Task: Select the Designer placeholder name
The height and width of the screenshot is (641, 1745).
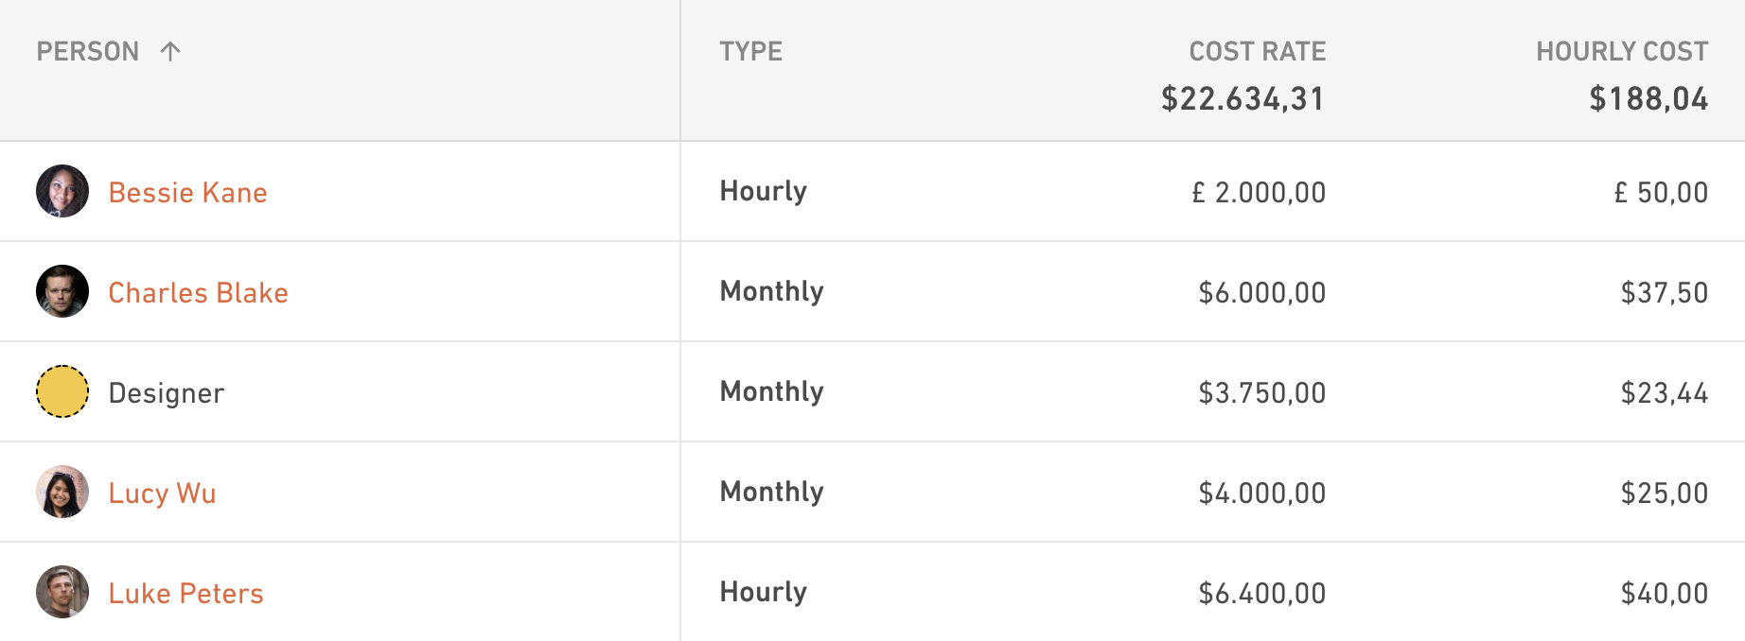Action: coord(167,393)
